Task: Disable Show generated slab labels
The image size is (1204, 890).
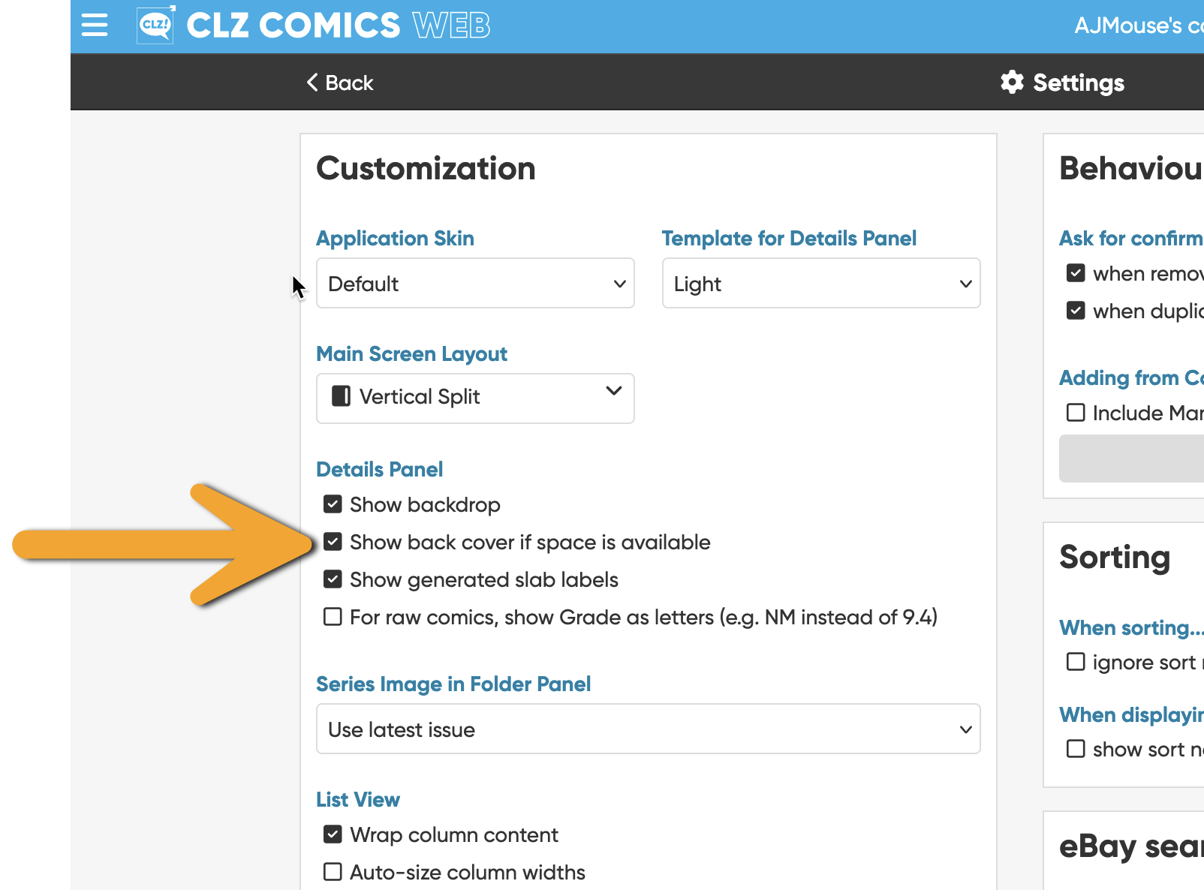Action: point(333,579)
